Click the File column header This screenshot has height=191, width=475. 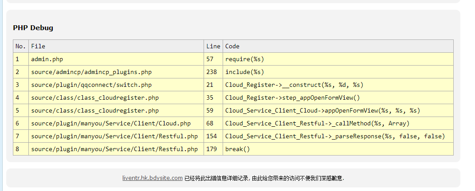coord(116,46)
